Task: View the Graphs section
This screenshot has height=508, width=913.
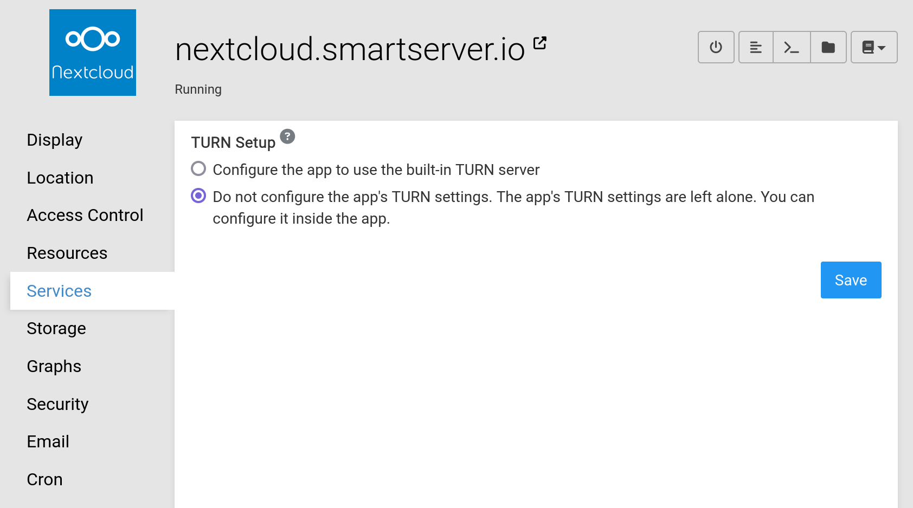Action: [54, 367]
